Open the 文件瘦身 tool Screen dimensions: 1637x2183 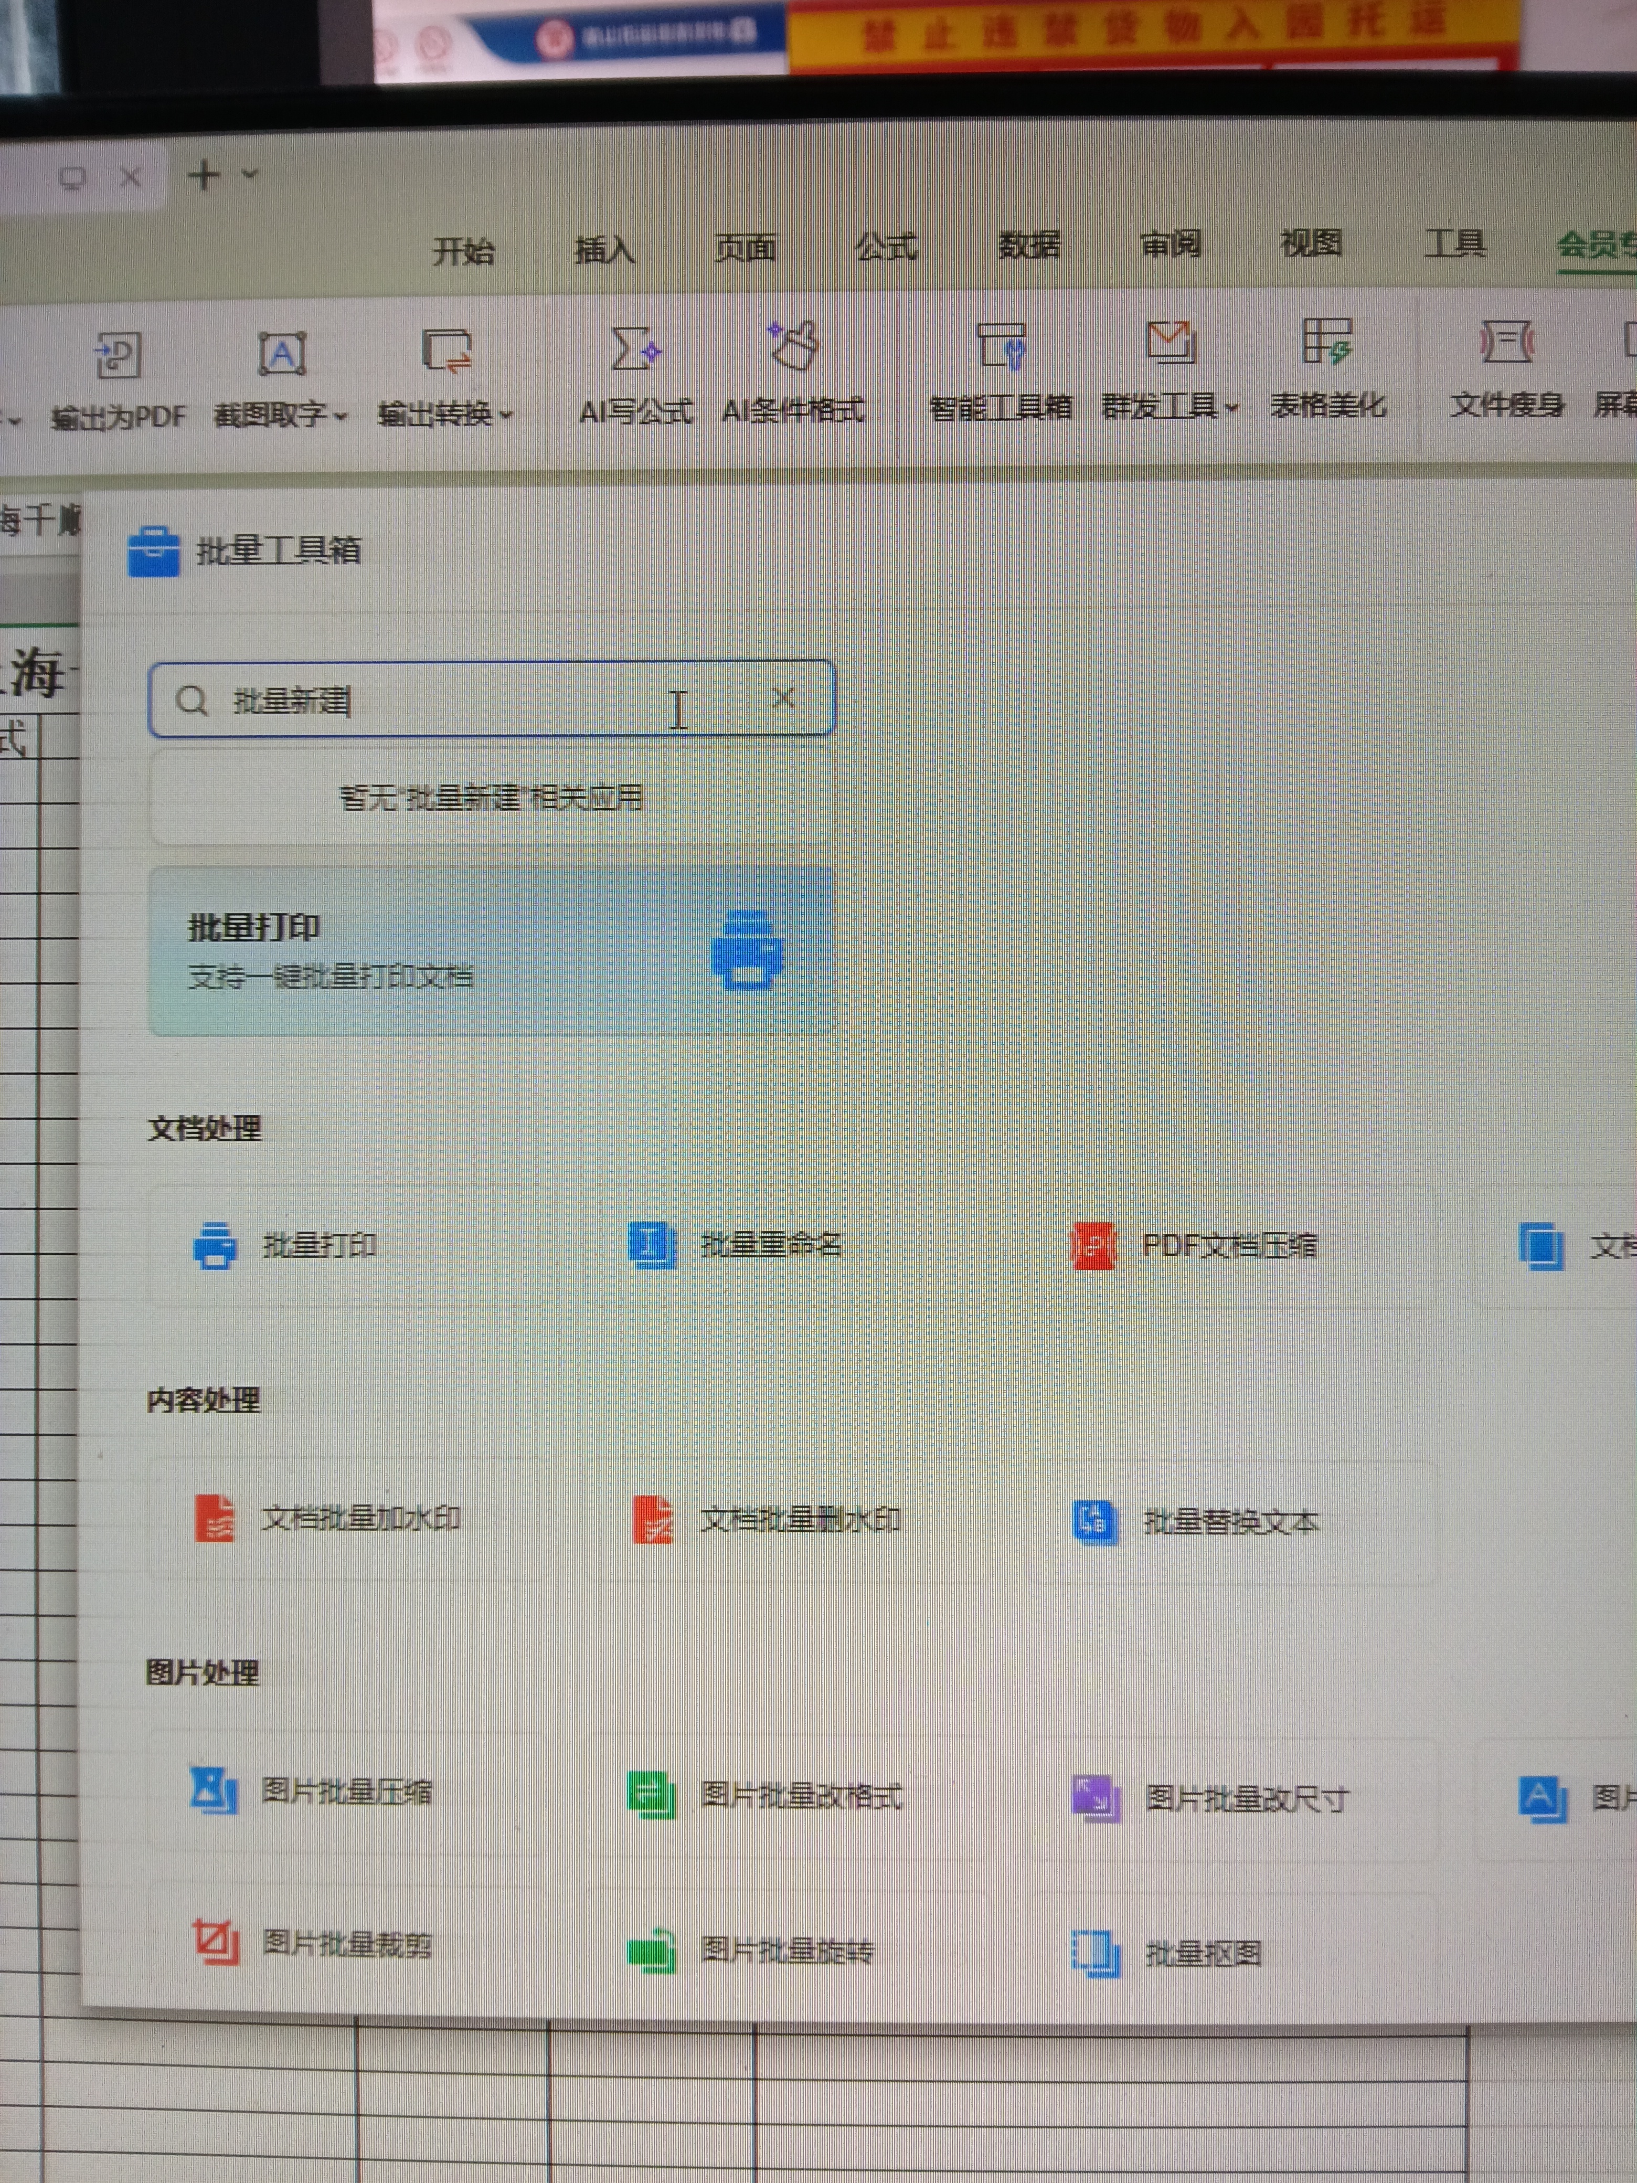[1506, 343]
